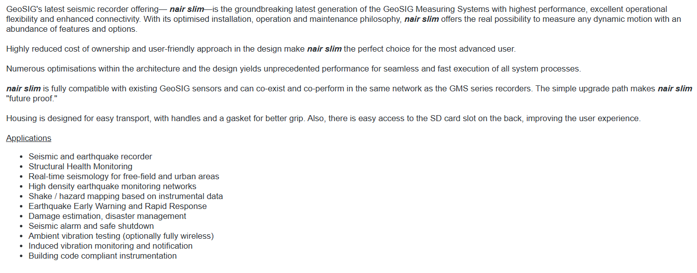Image resolution: width=697 pixels, height=273 pixels.
Task: Select the "Seismic alarm and safe shutdown" bullet
Action: coord(91,226)
